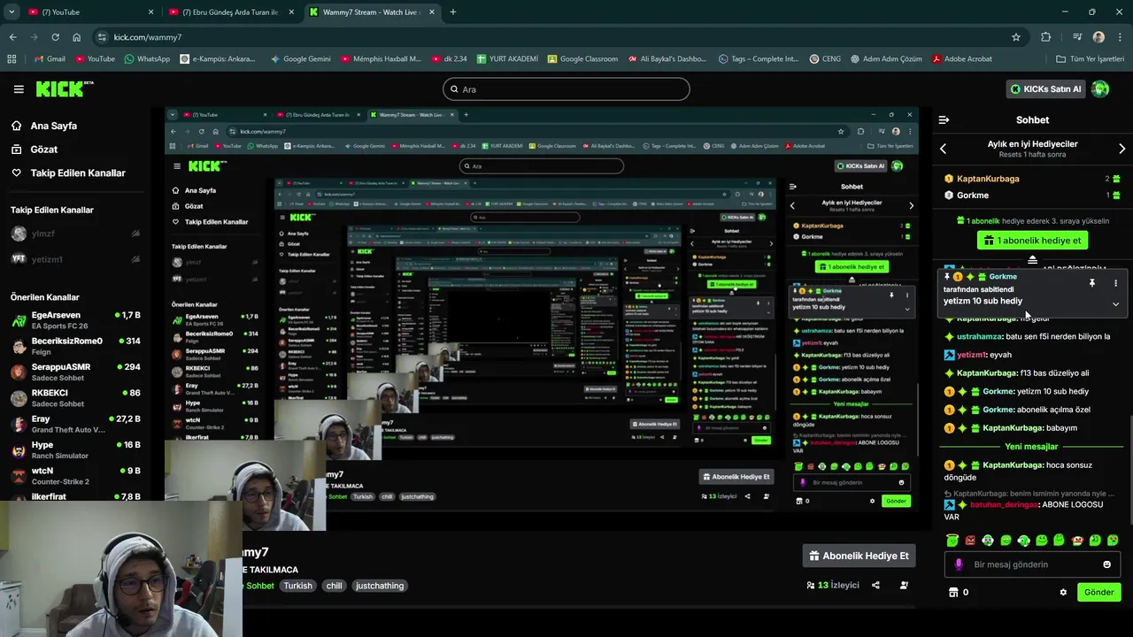Viewport: 1133px width, 637px height.
Task: Open Google Gemini bookmark
Action: pos(301,59)
